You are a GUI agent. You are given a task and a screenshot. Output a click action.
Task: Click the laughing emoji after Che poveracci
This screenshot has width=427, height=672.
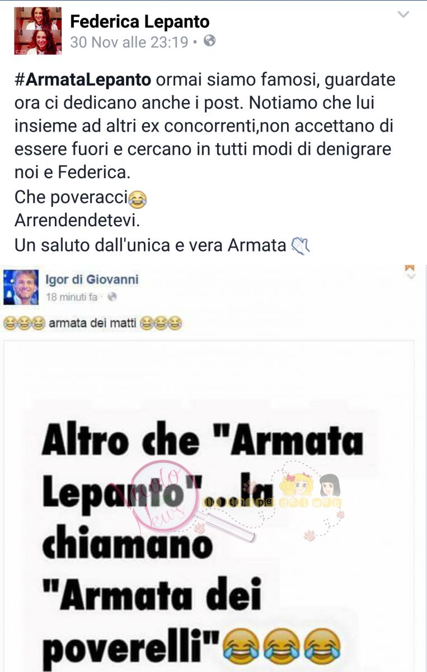pos(137,198)
